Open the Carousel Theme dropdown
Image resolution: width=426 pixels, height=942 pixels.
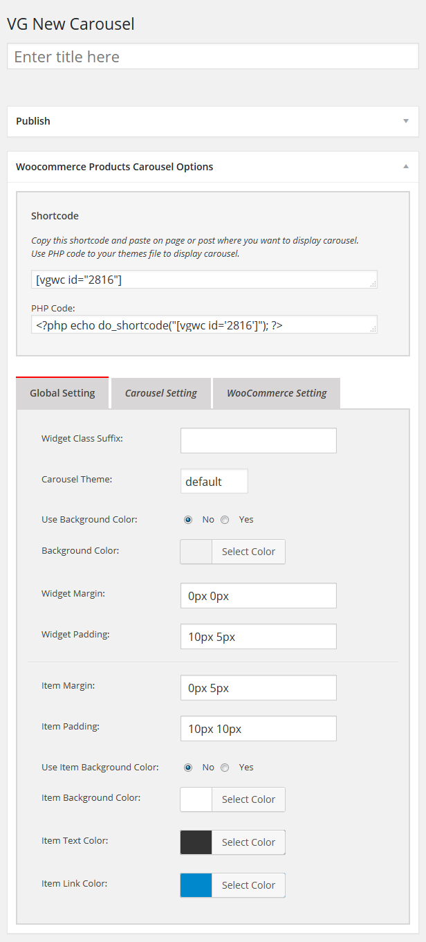point(214,481)
